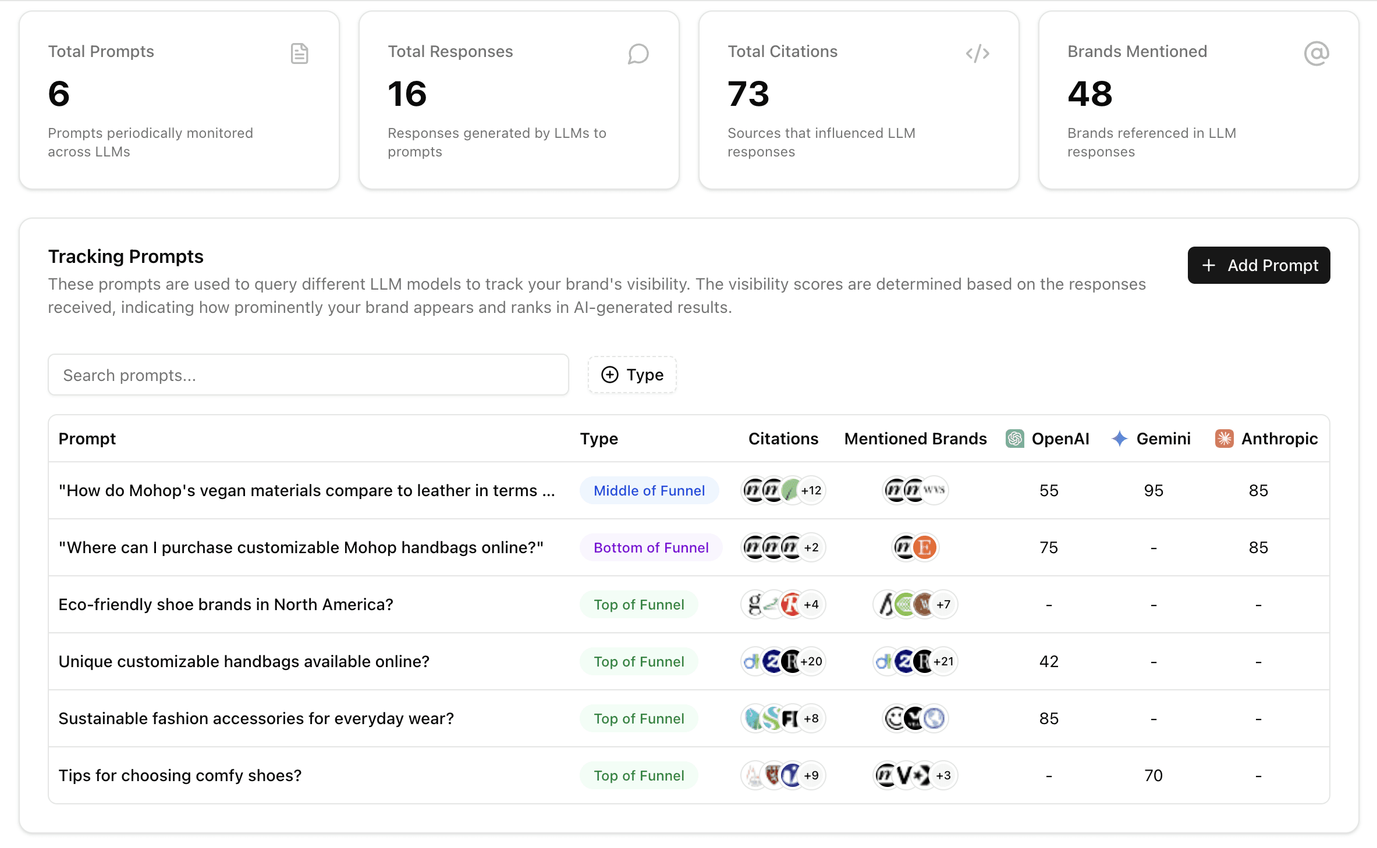Image resolution: width=1377 pixels, height=848 pixels.
Task: Click the Middle of Funnel tag
Action: coord(649,490)
